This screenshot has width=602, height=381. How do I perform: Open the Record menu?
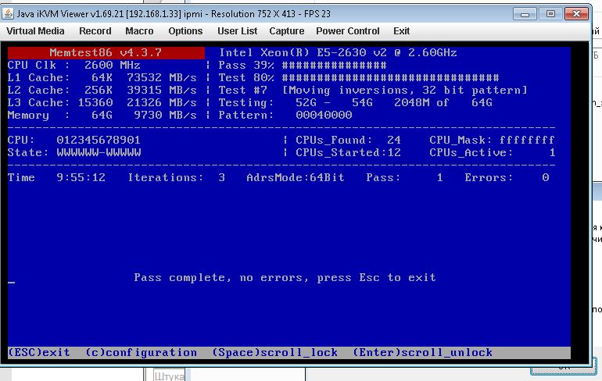pyautogui.click(x=95, y=31)
